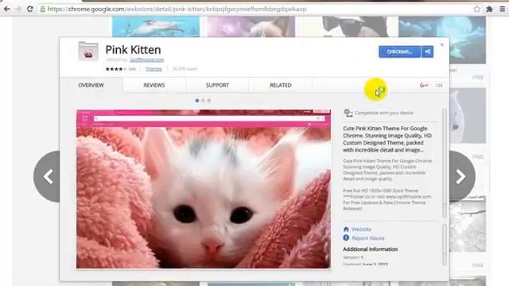Click the Report Abuse link
Viewport: 509px width, 286px height.
367,238
